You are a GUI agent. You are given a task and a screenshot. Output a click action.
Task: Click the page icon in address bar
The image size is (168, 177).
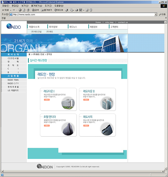tap(11, 15)
